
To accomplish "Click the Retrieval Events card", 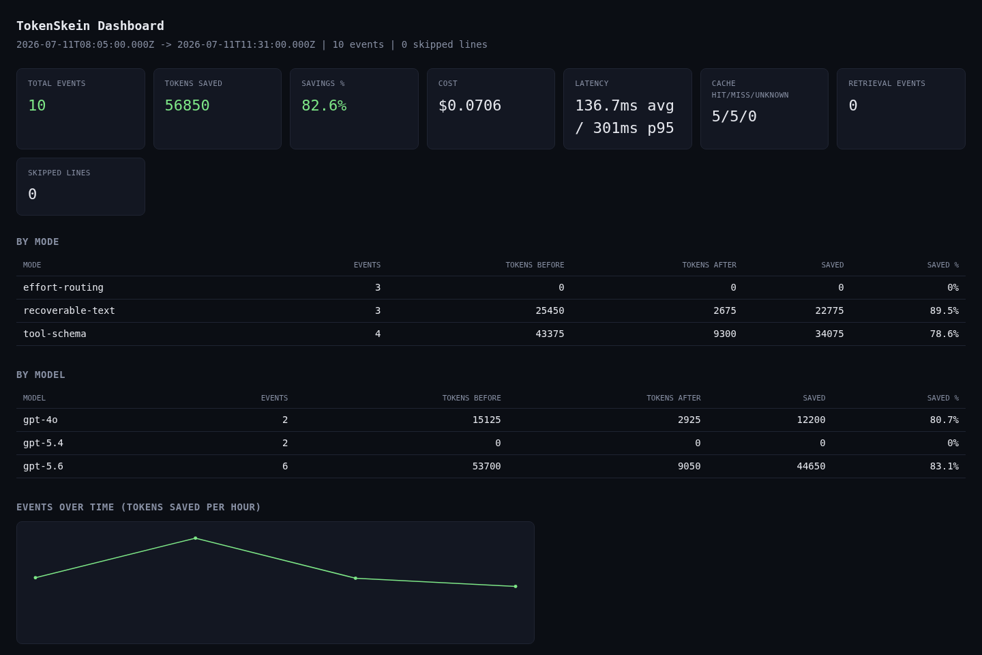I will (901, 108).
